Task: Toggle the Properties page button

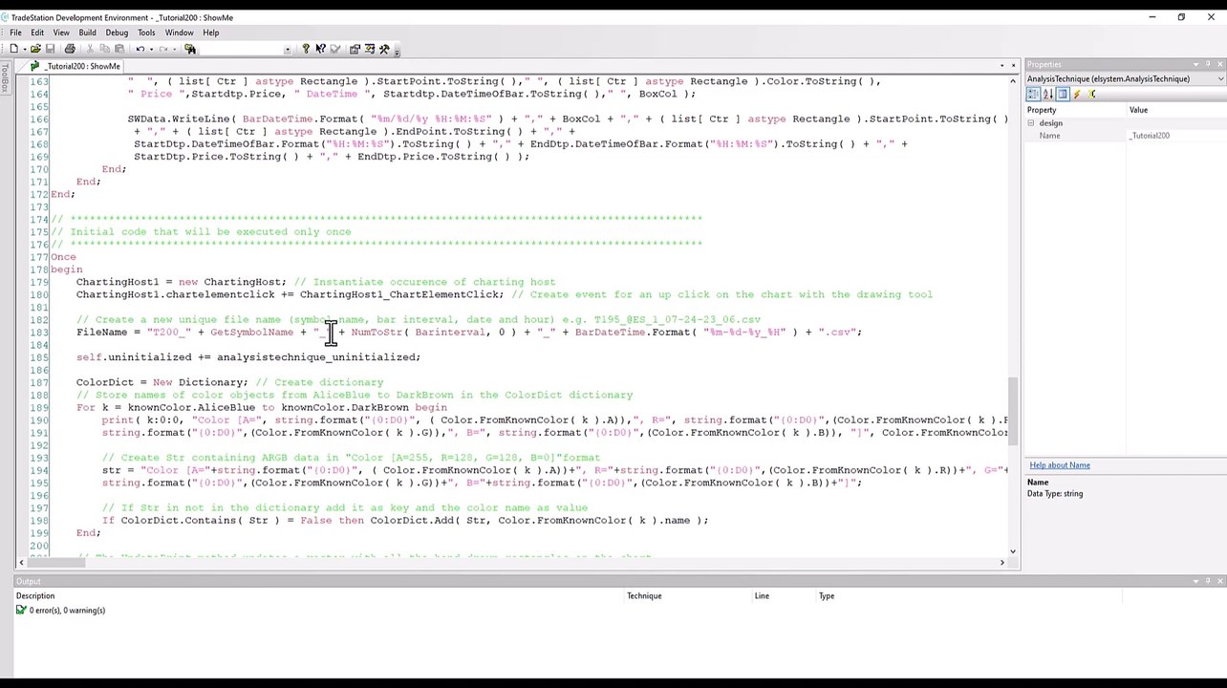Action: click(x=1063, y=94)
